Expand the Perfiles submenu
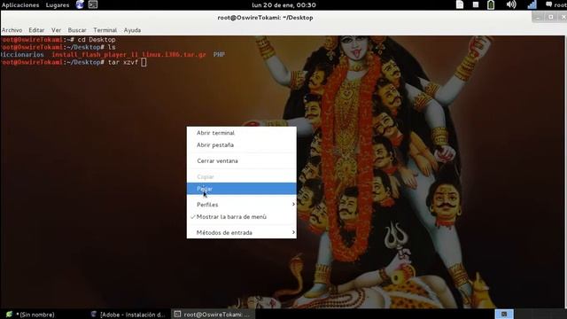 pyautogui.click(x=241, y=205)
